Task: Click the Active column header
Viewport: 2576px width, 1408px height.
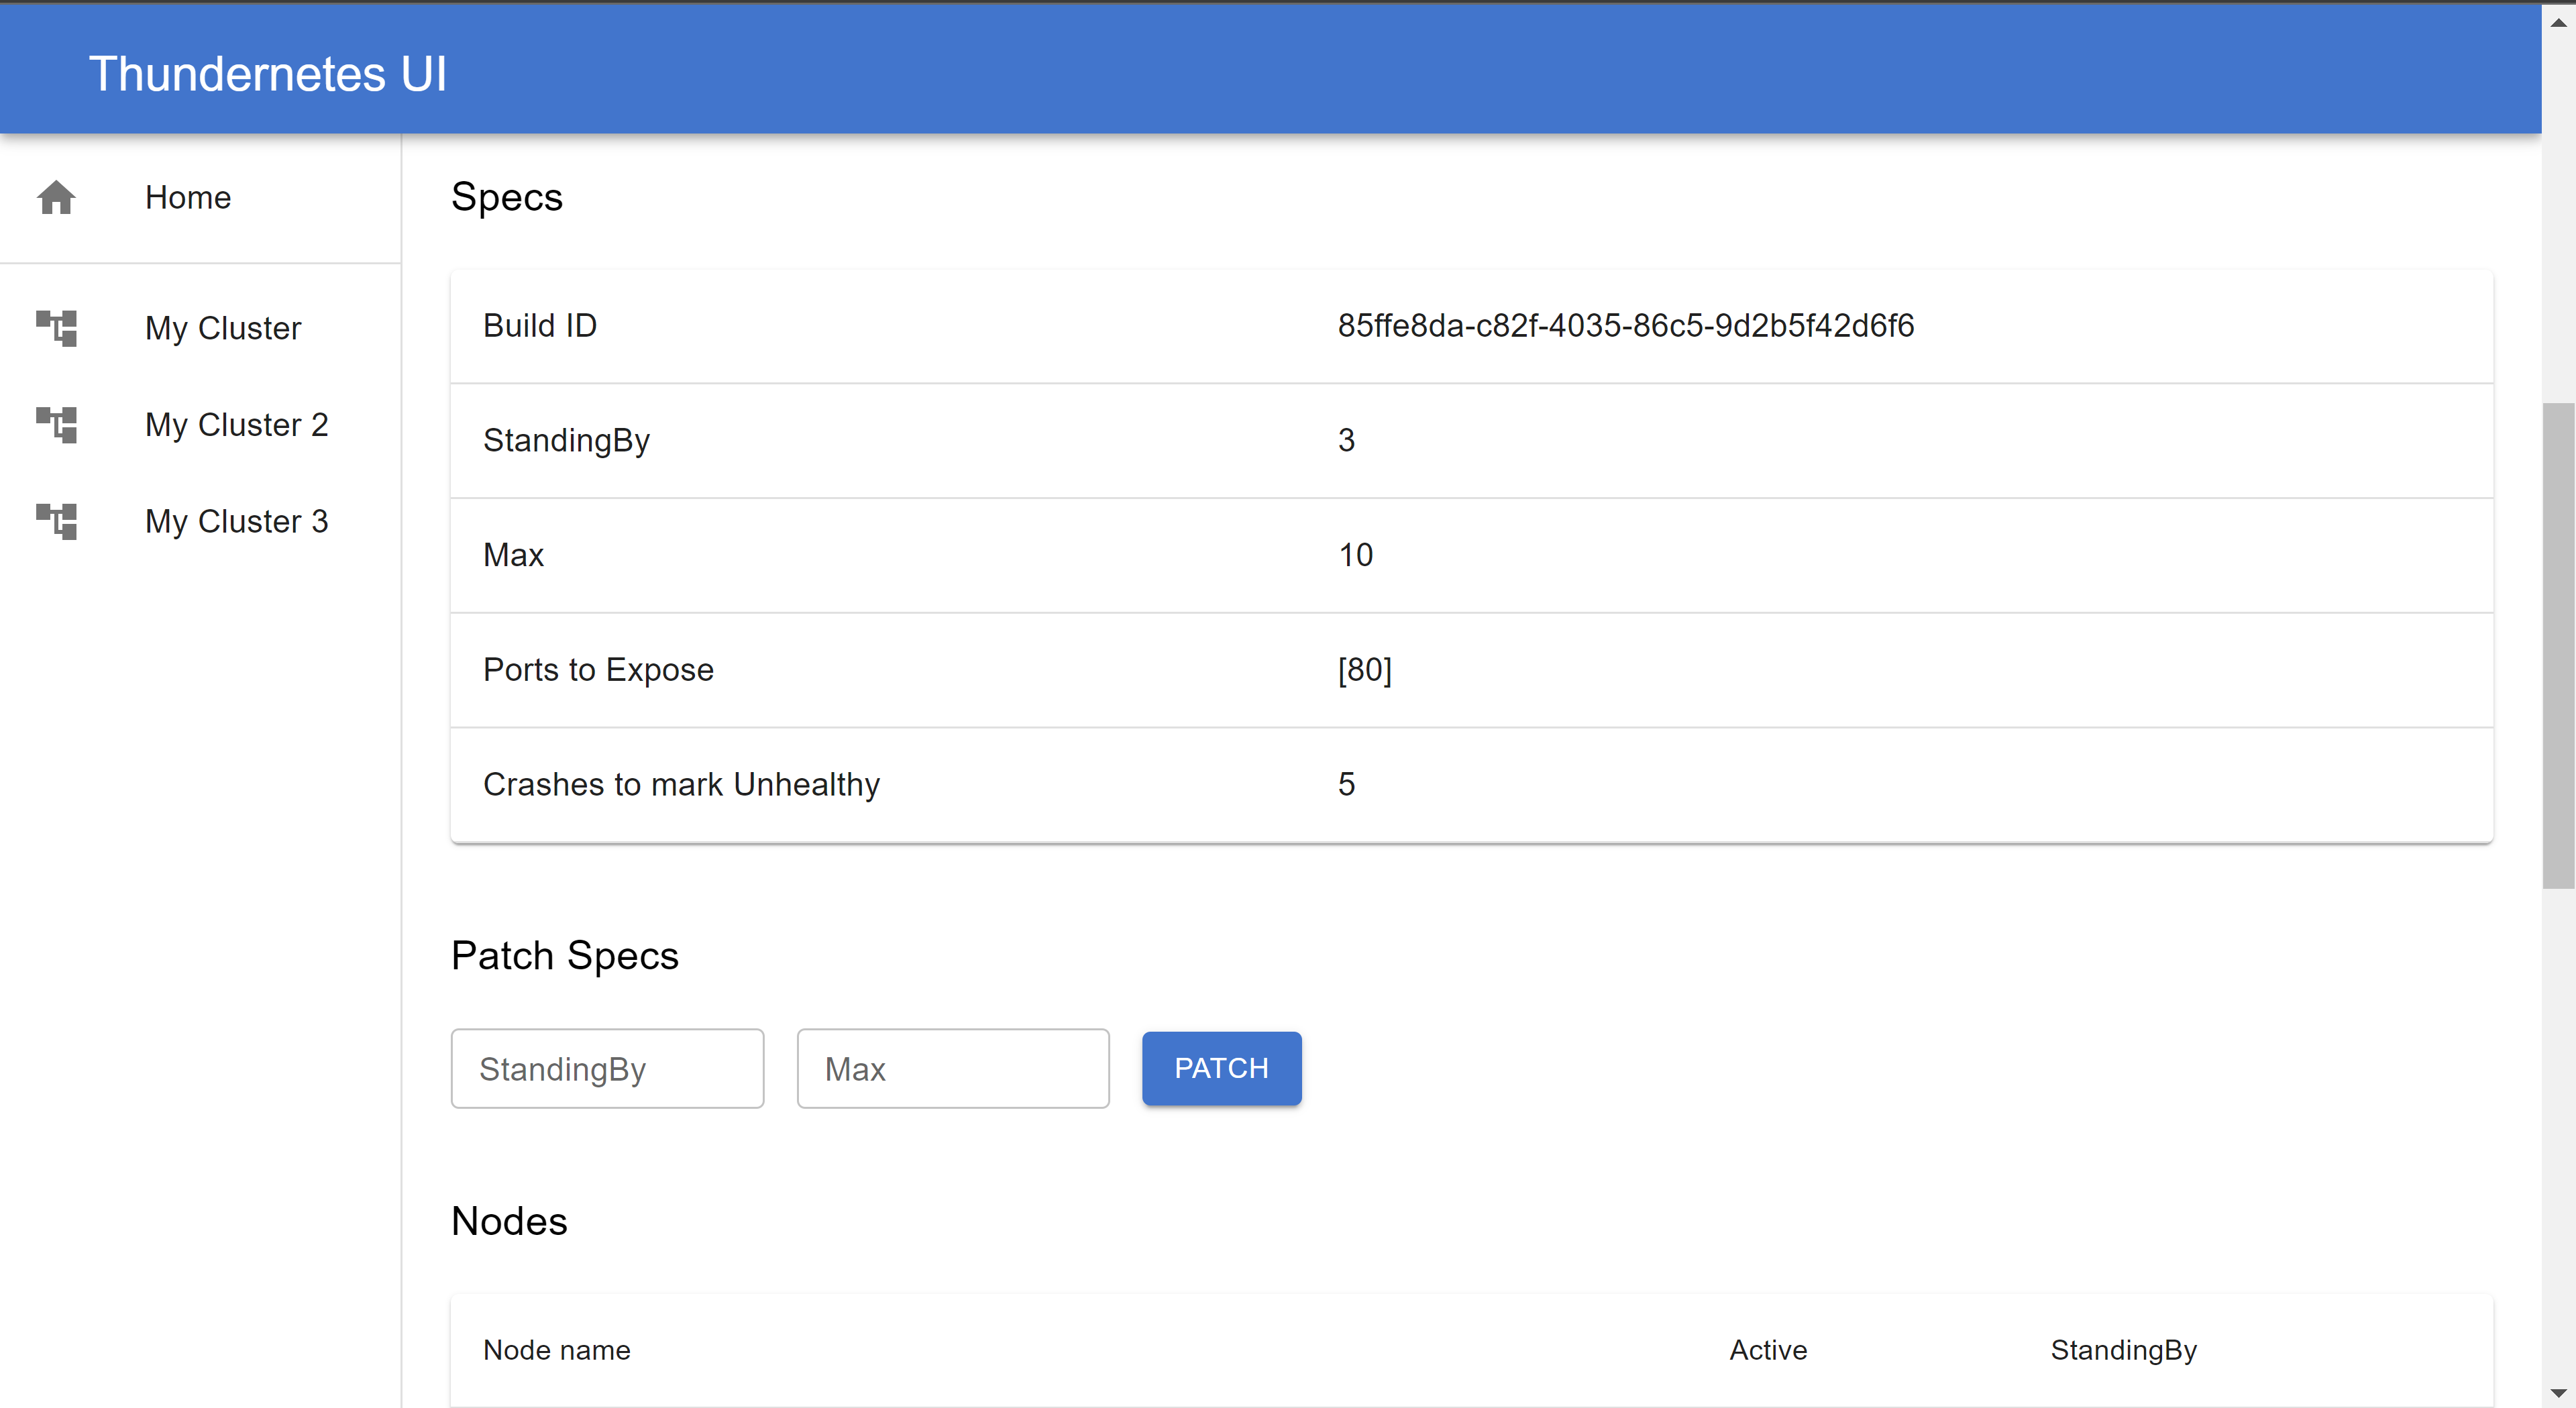Action: point(1767,1350)
